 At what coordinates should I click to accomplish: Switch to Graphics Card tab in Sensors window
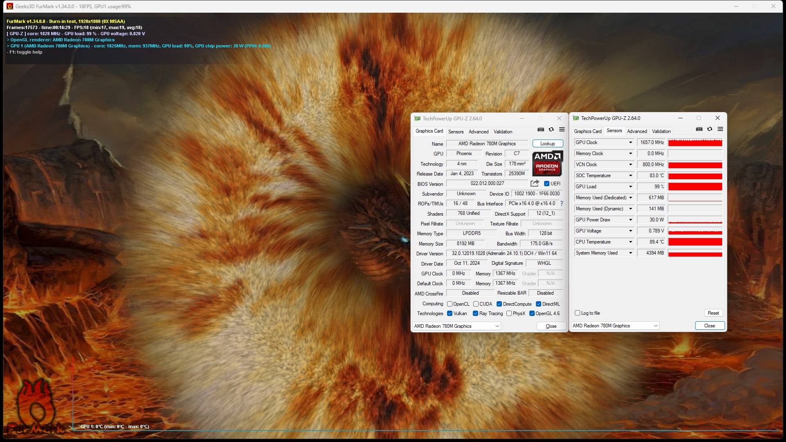(587, 131)
